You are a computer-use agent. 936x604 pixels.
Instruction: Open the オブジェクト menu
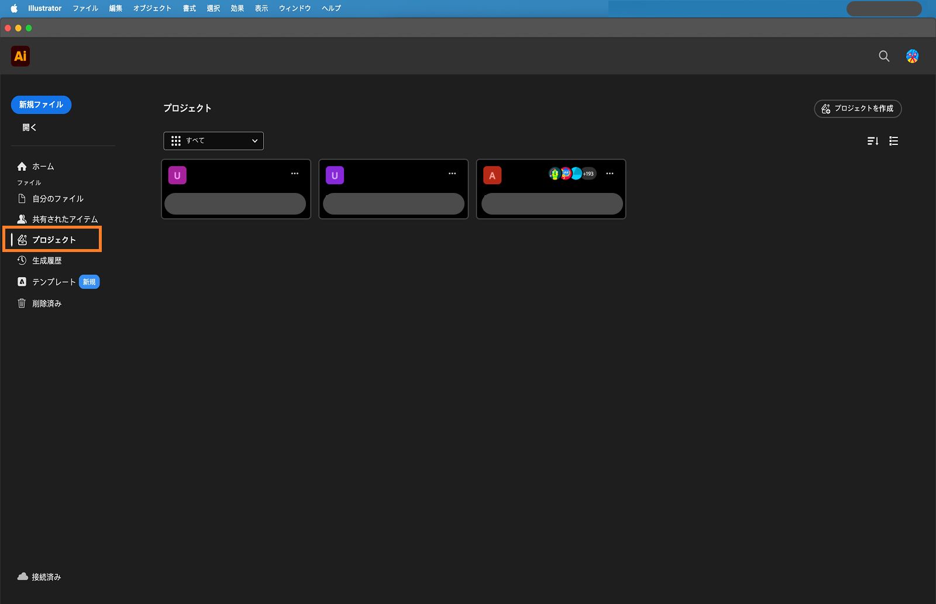coord(152,8)
